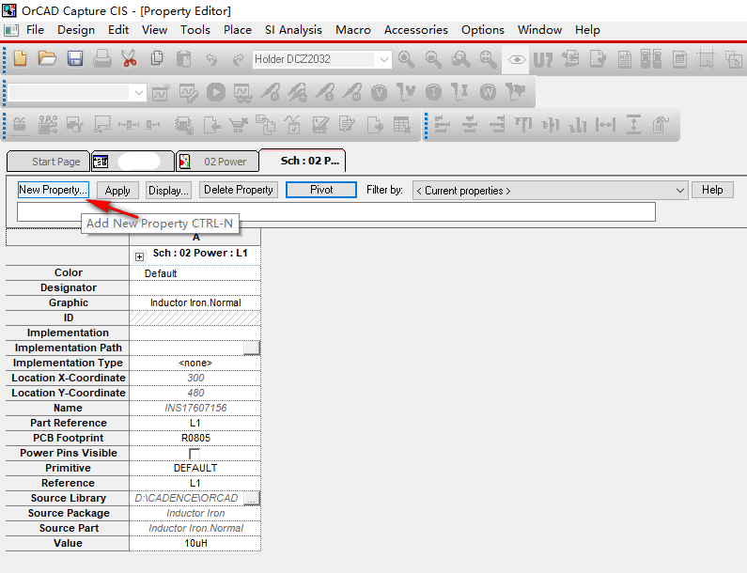This screenshot has height=573, width=747.
Task: Click the property value edit field
Action: [x=336, y=212]
